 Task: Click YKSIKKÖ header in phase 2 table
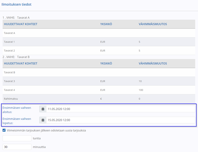point(106,63)
